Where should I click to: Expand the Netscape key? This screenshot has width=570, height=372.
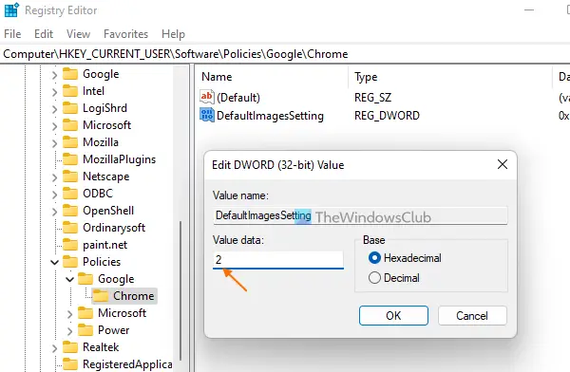(x=54, y=177)
